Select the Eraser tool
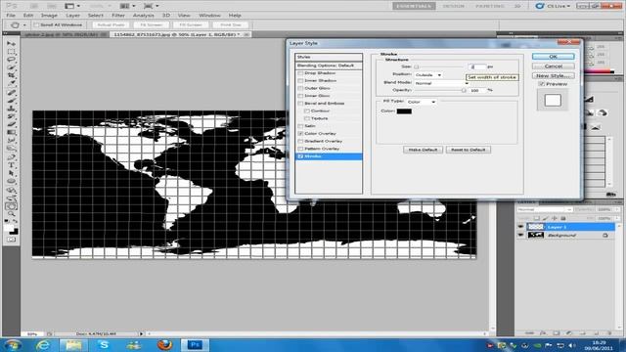Screen dimensions: 626x352 pyautogui.click(x=11, y=124)
